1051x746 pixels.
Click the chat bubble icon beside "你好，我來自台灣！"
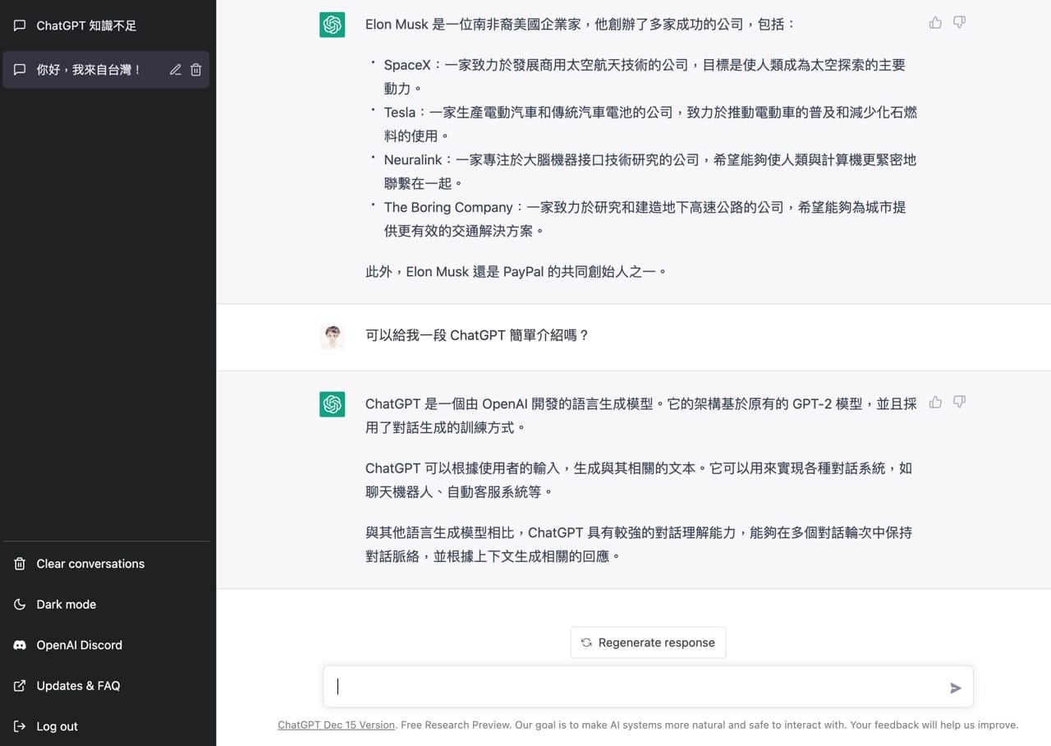[x=20, y=70]
